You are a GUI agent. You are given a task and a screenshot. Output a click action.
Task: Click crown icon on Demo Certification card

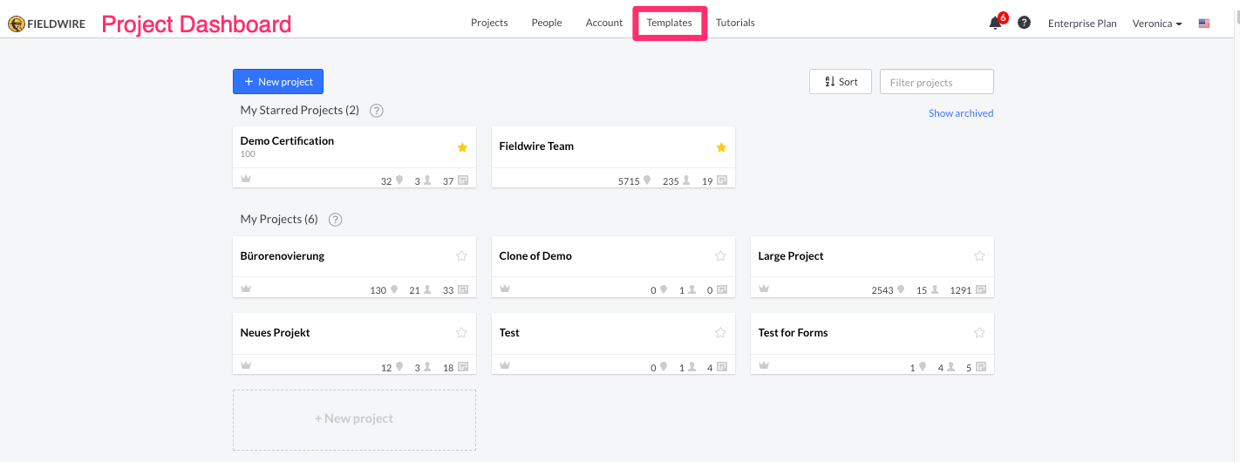point(246,180)
